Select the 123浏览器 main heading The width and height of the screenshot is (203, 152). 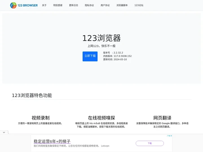coord(101,38)
